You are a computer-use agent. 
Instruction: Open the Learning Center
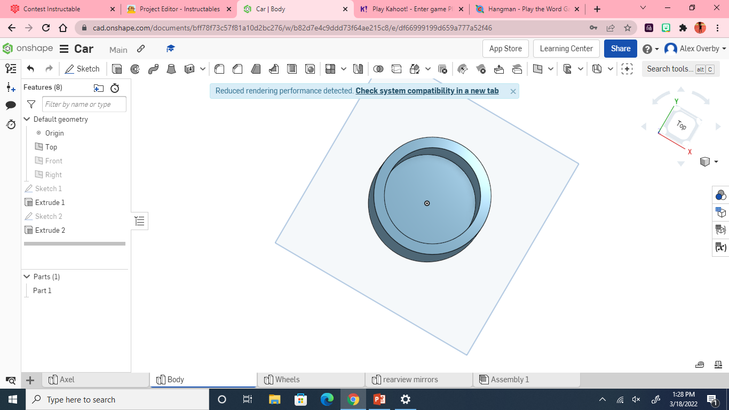566,48
